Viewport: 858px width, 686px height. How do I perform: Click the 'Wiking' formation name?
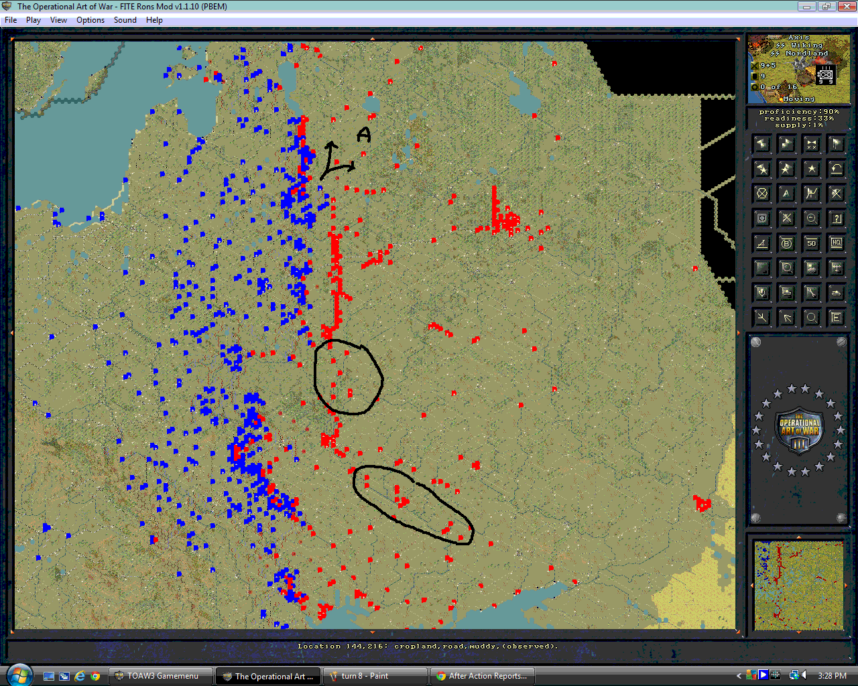pyautogui.click(x=806, y=46)
